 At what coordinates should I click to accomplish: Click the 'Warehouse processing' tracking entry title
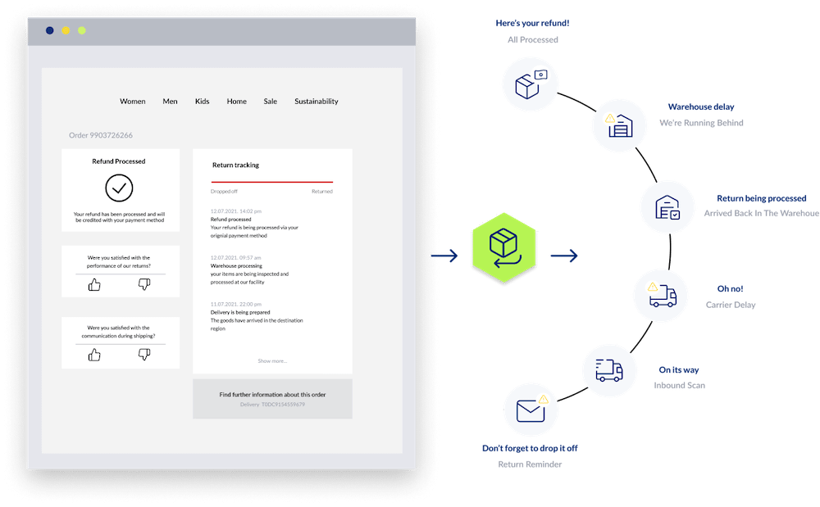tap(236, 265)
